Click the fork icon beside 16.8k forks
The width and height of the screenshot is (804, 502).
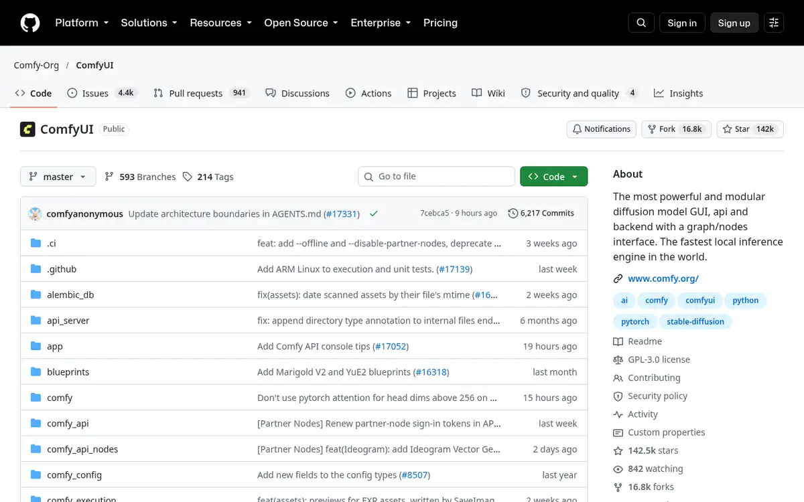[618, 487]
